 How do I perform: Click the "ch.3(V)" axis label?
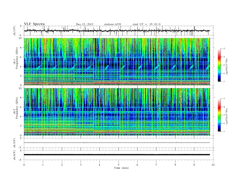[15, 143]
